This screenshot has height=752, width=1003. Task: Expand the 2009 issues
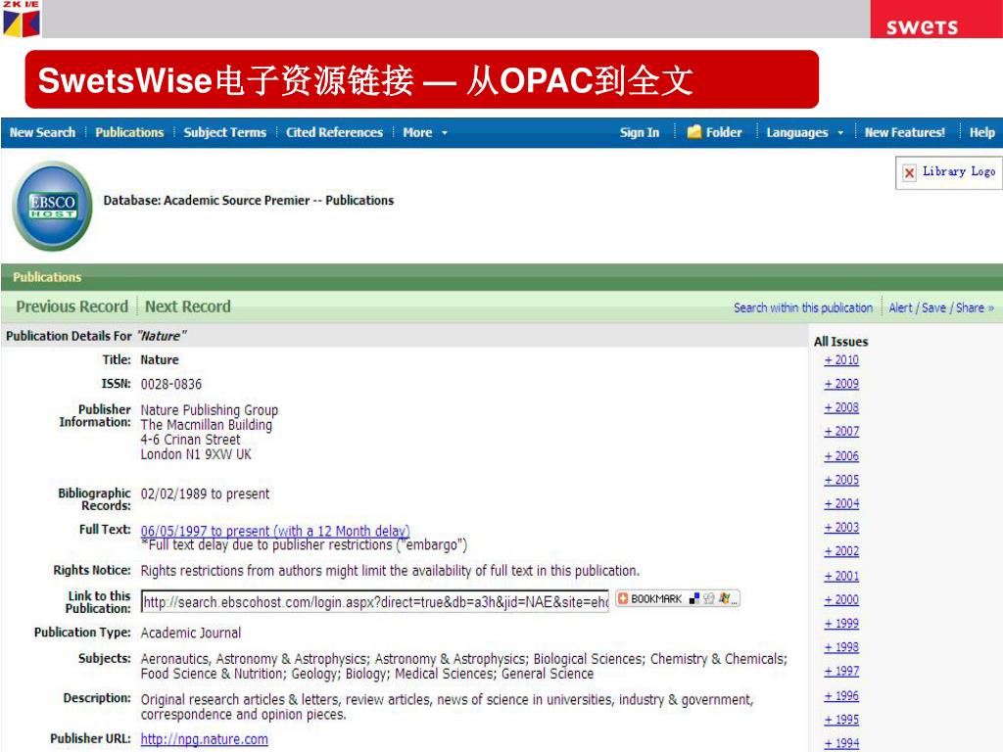pos(841,384)
